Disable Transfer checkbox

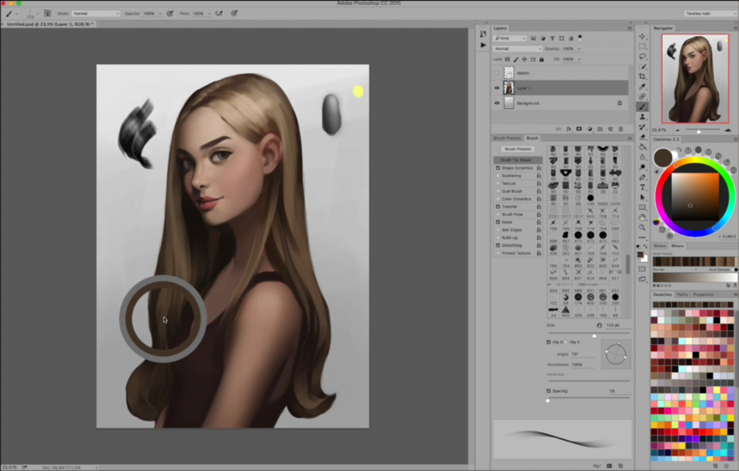tap(498, 206)
